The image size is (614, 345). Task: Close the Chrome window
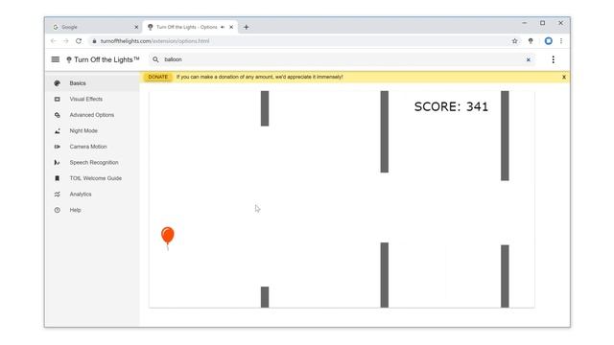coord(560,23)
